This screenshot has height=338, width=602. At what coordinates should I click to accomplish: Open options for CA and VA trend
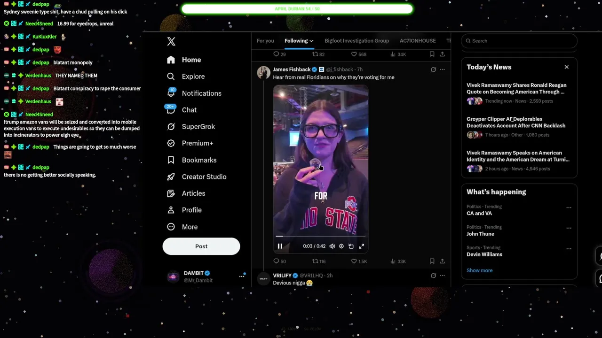click(569, 207)
